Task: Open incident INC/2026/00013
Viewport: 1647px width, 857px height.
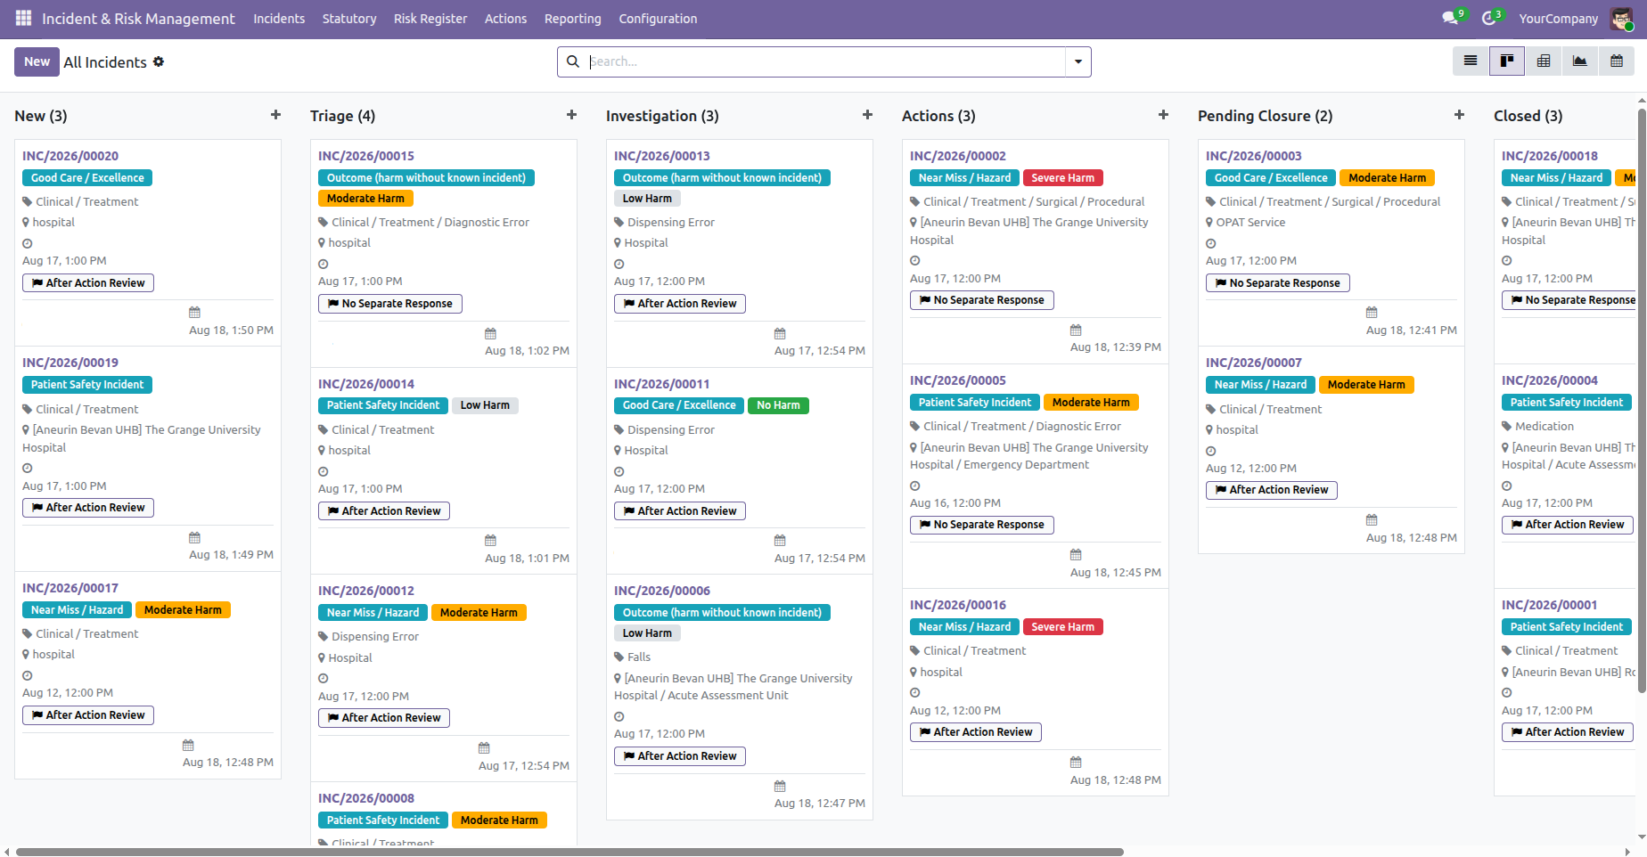Action: (662, 156)
